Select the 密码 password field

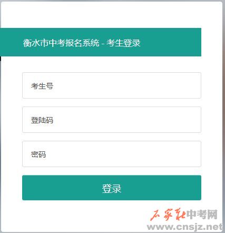pos(112,154)
